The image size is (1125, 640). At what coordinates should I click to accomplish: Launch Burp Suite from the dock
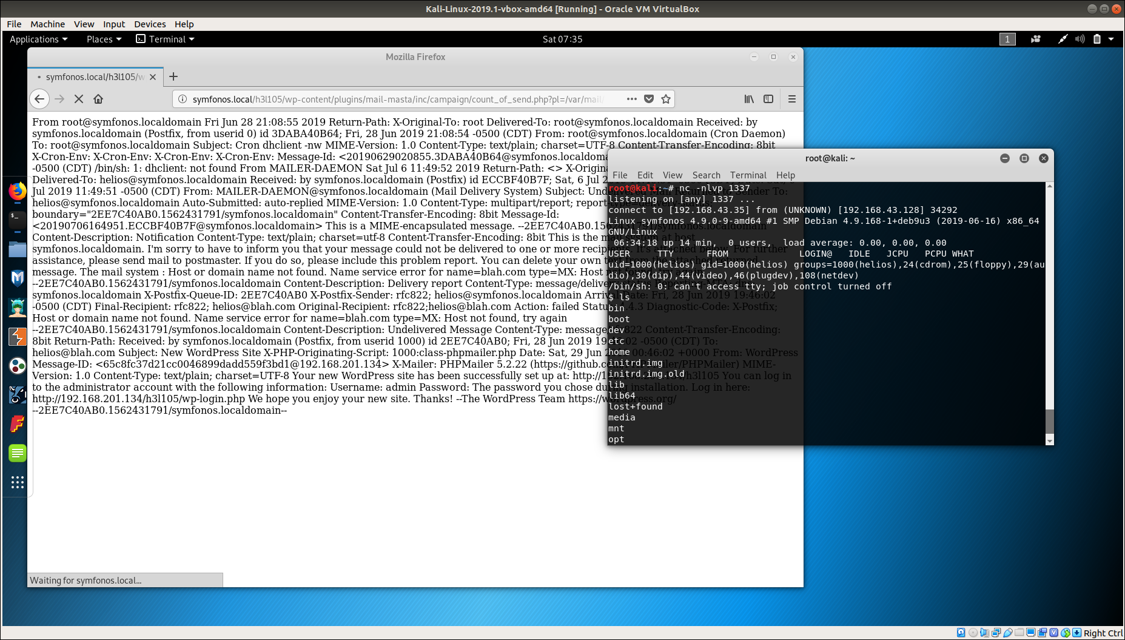[x=18, y=337]
